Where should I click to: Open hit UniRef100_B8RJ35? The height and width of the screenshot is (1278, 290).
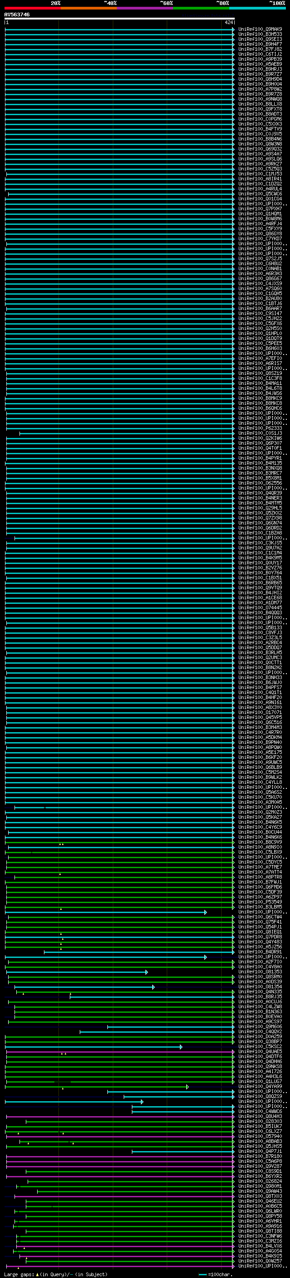point(260,996)
